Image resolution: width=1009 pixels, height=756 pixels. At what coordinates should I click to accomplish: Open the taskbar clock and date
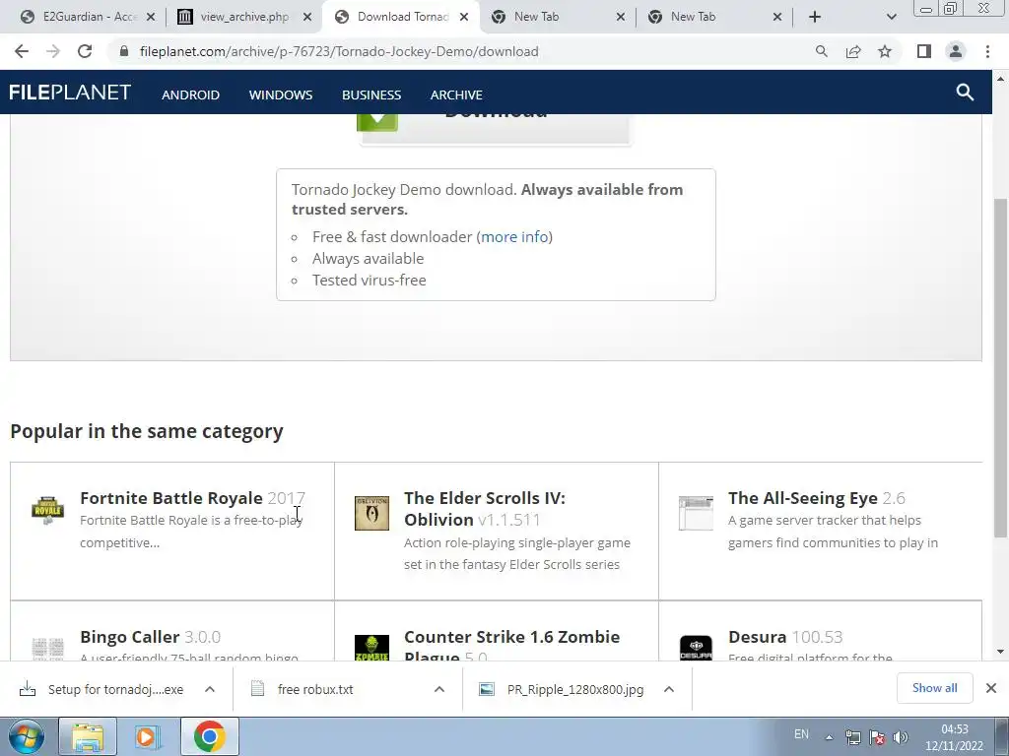pyautogui.click(x=954, y=737)
